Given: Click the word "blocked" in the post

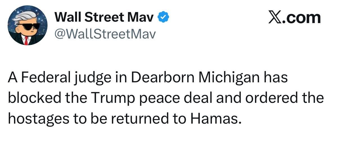Looking at the screenshot, I should [x=35, y=99].
